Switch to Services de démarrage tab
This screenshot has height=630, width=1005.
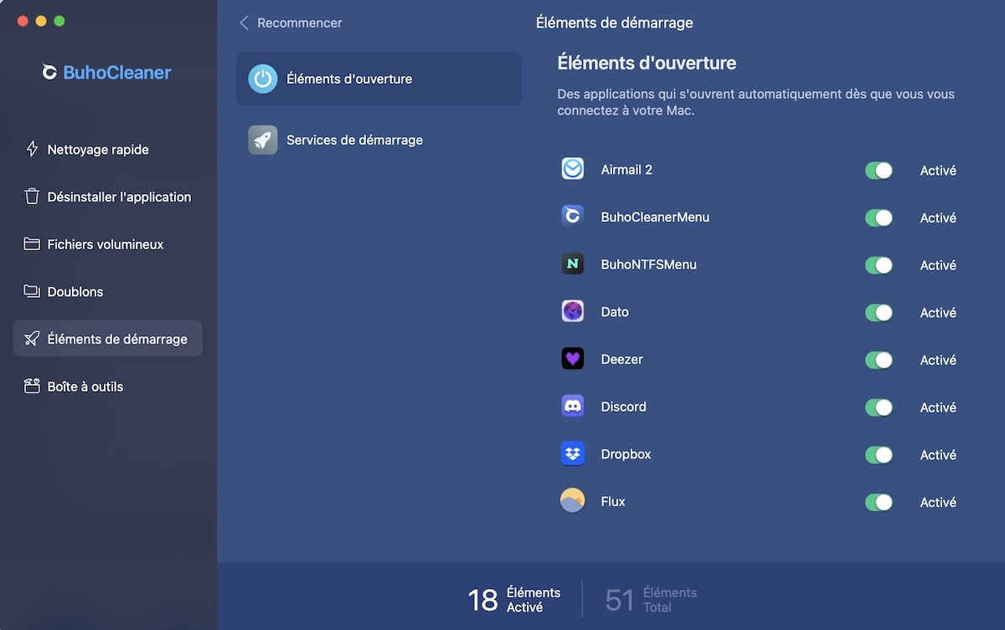[x=379, y=140]
